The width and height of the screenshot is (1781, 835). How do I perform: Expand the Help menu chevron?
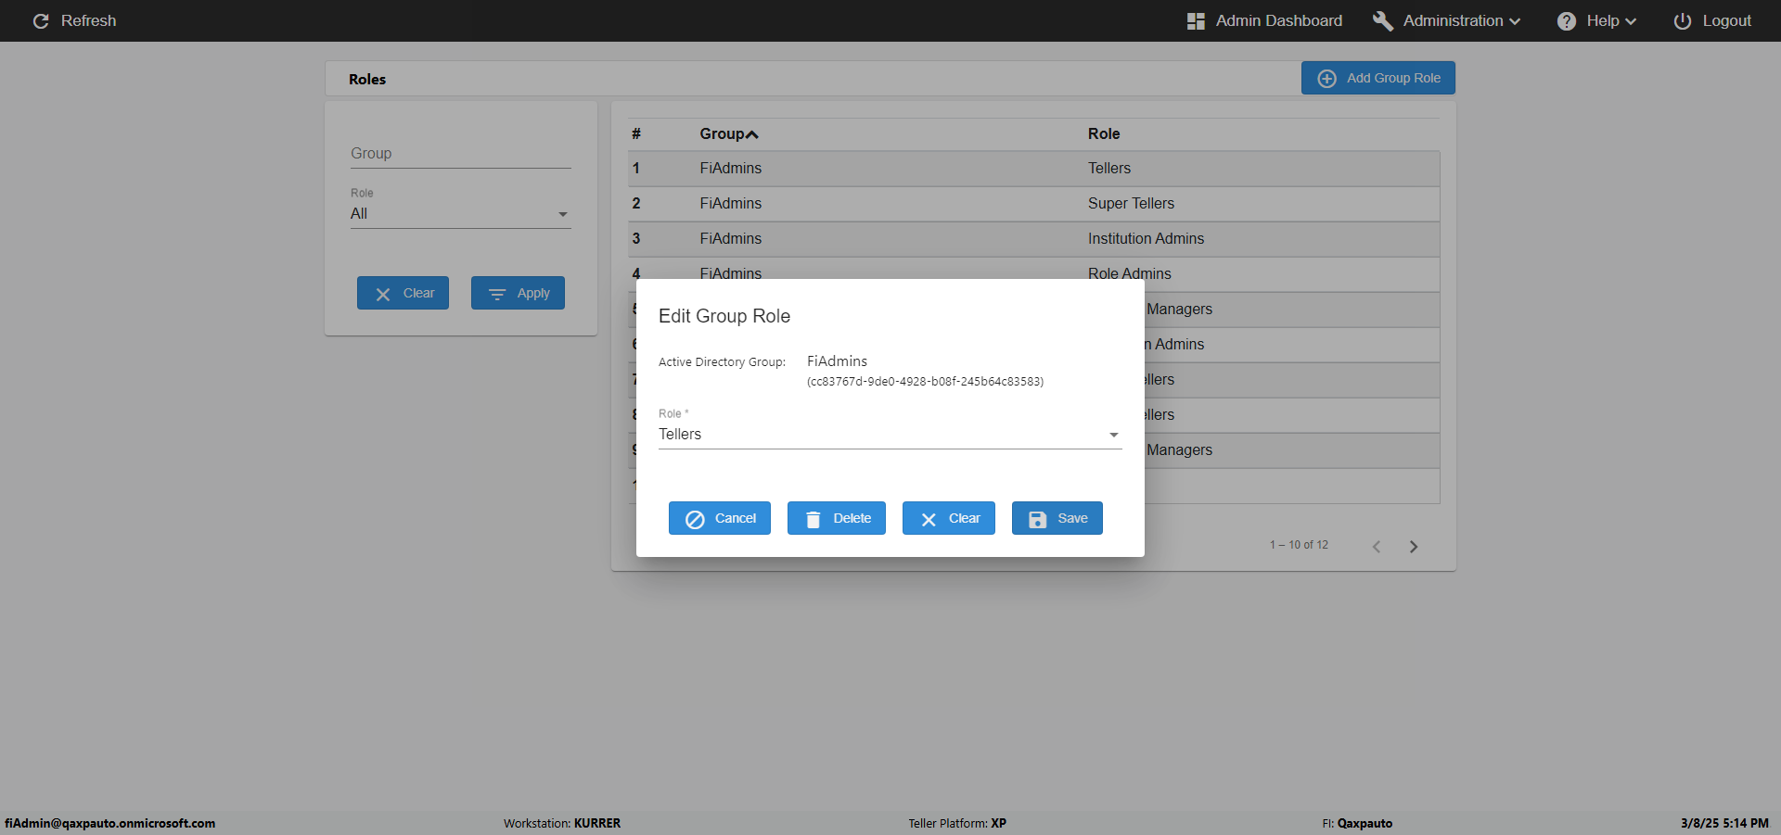point(1631,21)
